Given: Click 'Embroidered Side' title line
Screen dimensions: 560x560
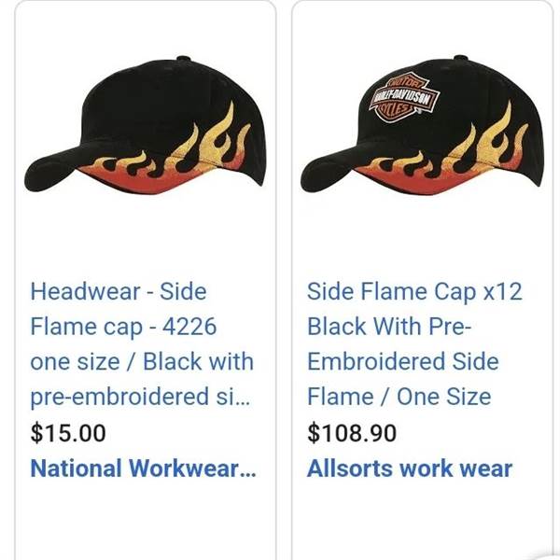Looking at the screenshot, I should (403, 361).
